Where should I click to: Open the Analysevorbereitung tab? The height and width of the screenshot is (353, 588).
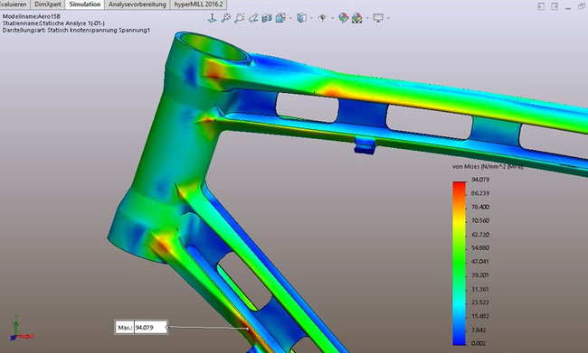coord(138,5)
